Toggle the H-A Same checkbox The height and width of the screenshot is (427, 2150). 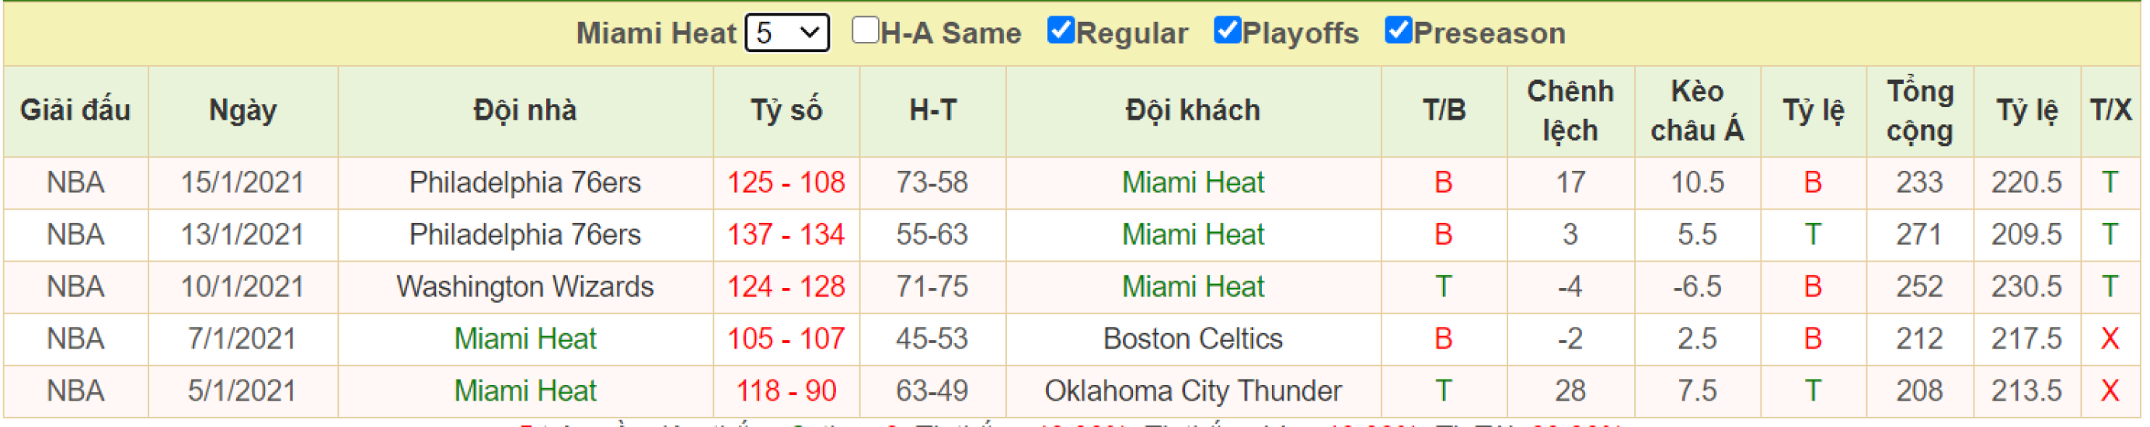(x=866, y=31)
